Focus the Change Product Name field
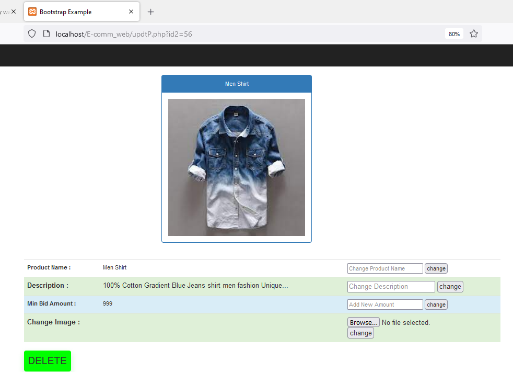Screen dimensions: 513x372 pyautogui.click(x=385, y=268)
